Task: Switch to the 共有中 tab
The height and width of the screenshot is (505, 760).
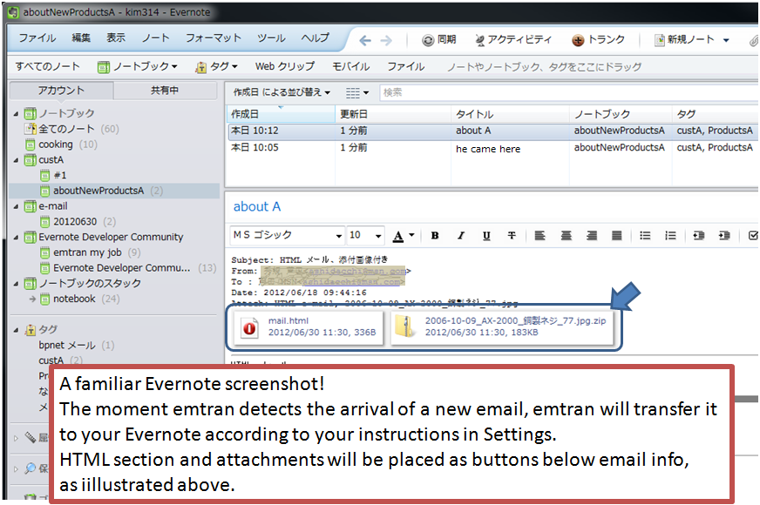Action: click(x=165, y=91)
